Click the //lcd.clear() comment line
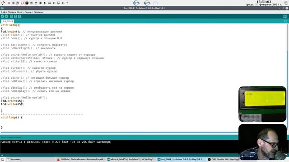Viewport: 289px width, 162px height. pyautogui.click(x=28, y=35)
